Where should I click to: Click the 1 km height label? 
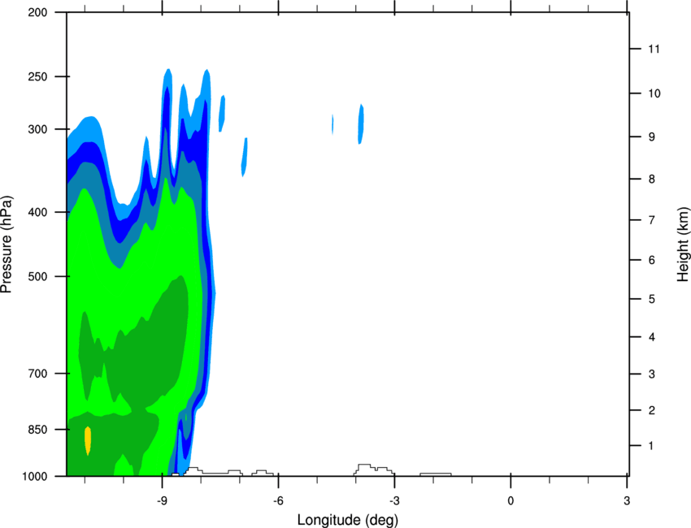[x=651, y=446]
